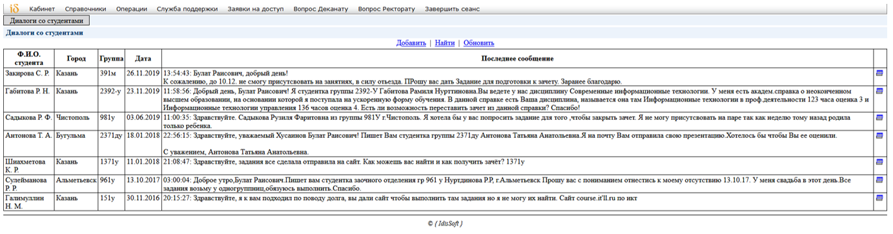
Task: Click the Добавить link
Action: [411, 43]
